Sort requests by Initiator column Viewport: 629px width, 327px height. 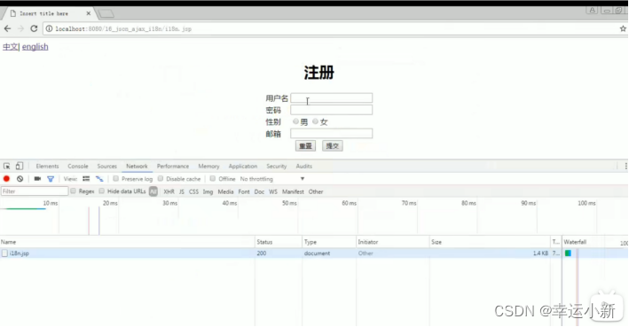pos(393,242)
